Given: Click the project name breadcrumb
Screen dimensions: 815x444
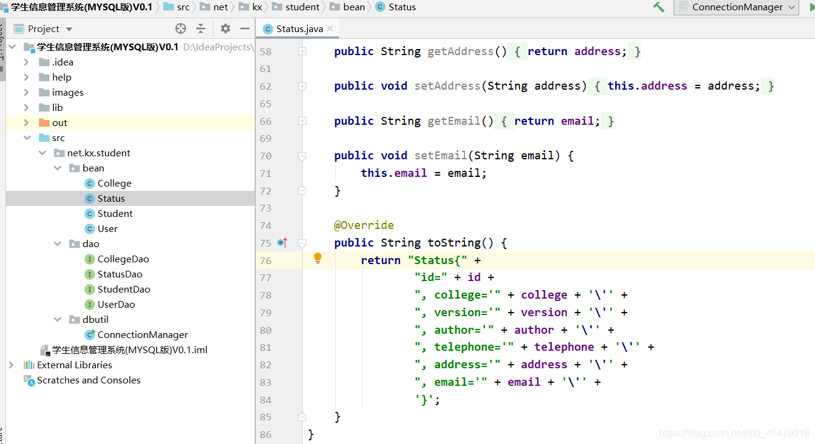Looking at the screenshot, I should pyautogui.click(x=81, y=7).
